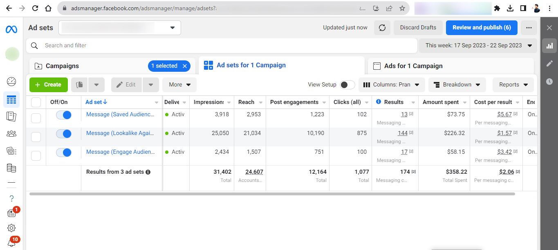Open Columns: Pran dropdown
The image size is (558, 250).
[392, 85]
